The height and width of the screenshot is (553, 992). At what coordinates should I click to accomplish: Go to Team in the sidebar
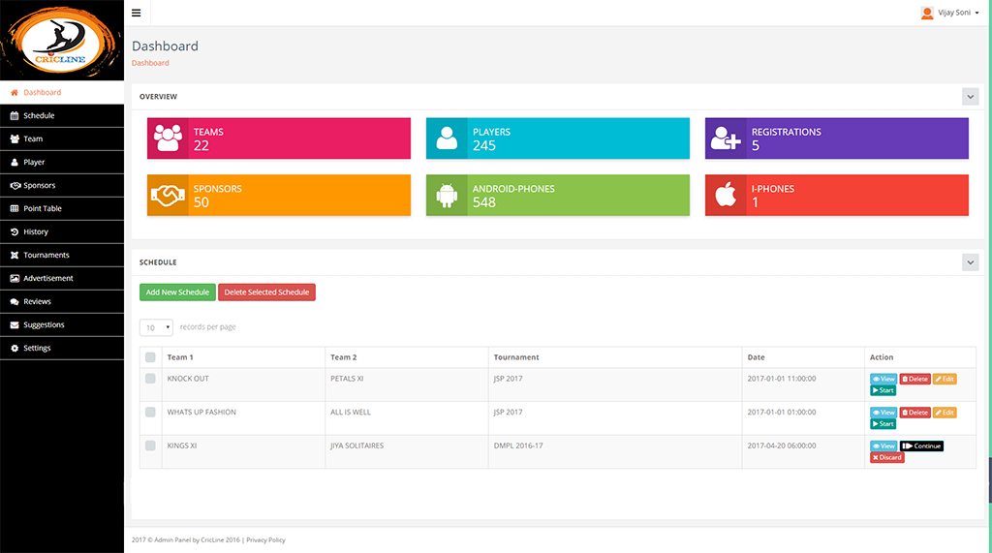(62, 138)
